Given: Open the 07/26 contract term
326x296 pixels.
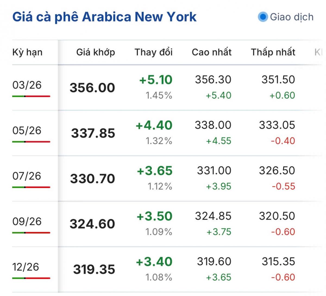Looking at the screenshot, I should (x=27, y=176).
